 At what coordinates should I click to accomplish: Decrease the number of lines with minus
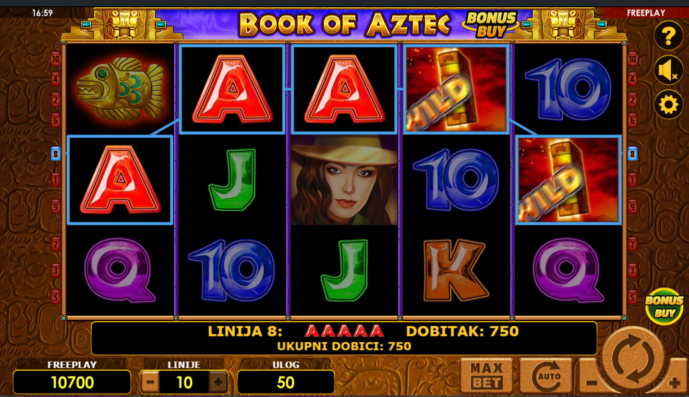[x=150, y=383]
